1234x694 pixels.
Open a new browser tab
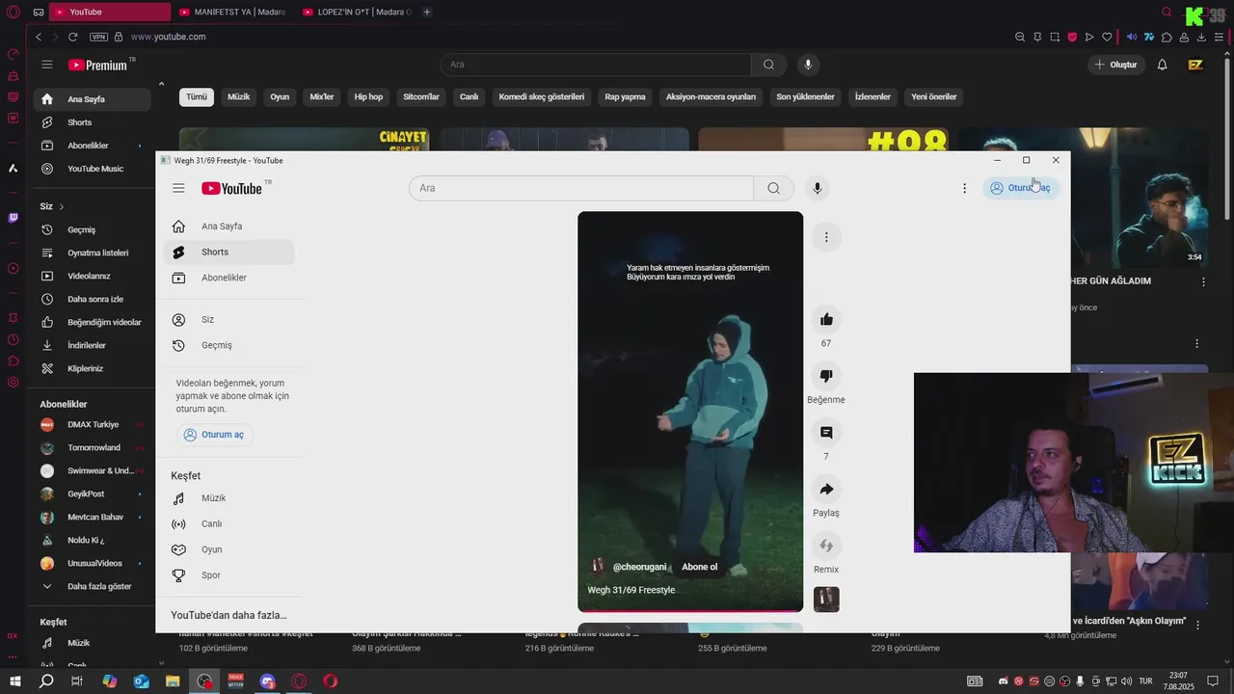pyautogui.click(x=427, y=12)
